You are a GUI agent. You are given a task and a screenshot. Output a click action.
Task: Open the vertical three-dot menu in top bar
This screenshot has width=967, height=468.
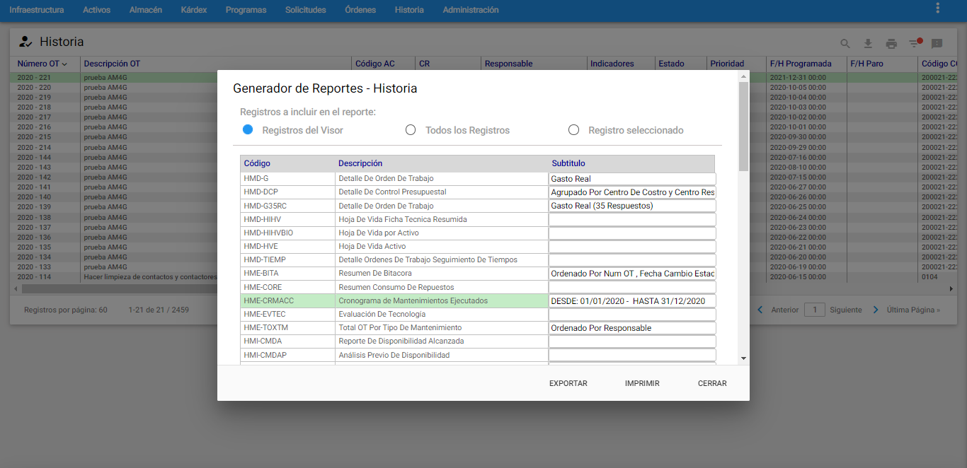(x=937, y=8)
